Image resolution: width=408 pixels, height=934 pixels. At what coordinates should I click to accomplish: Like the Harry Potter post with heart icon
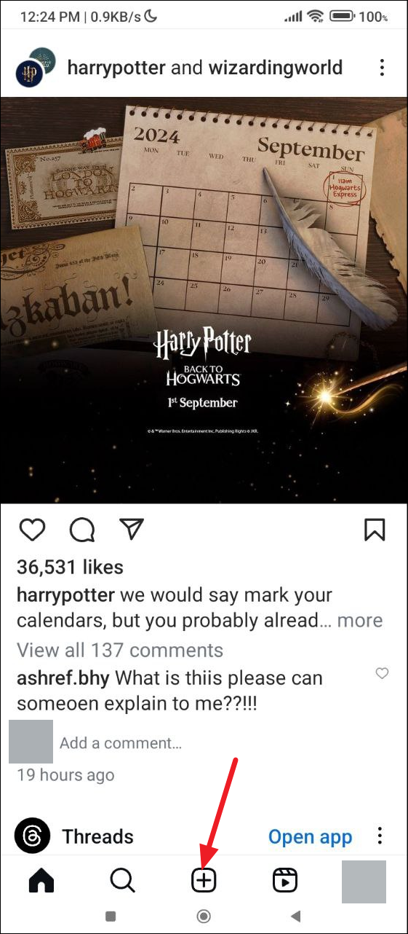pos(33,530)
